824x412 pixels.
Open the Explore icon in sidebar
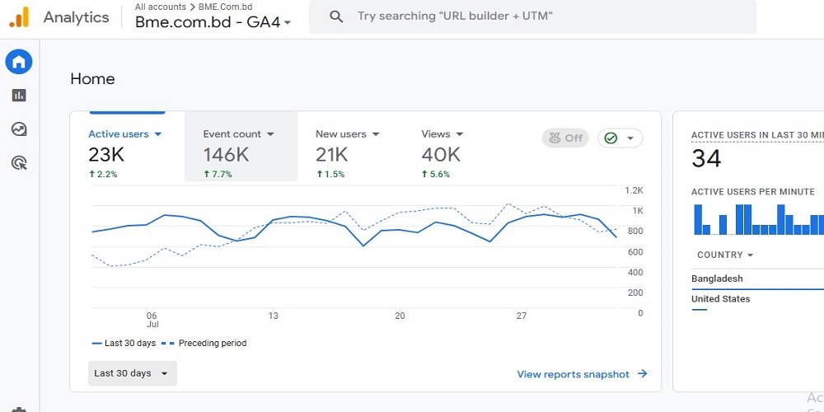[19, 129]
